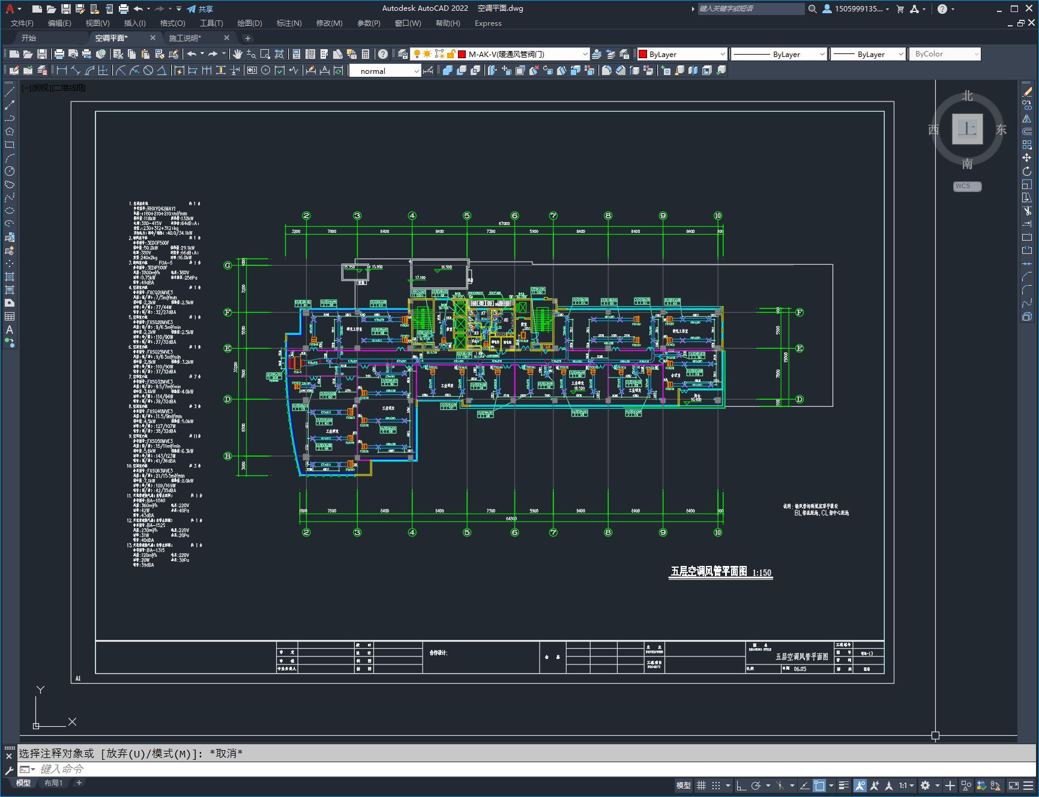Select the Line tool in the draw toolbar
The height and width of the screenshot is (797, 1039).
click(x=10, y=92)
